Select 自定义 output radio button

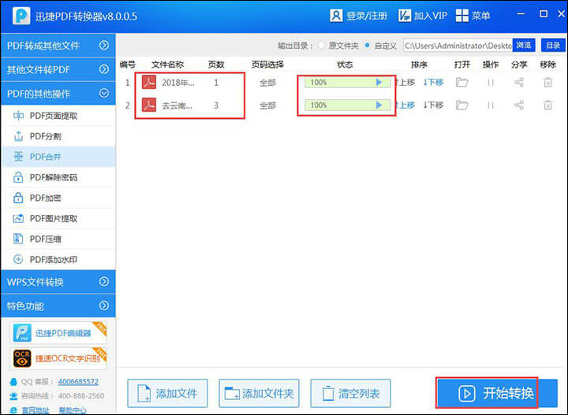tap(368, 46)
